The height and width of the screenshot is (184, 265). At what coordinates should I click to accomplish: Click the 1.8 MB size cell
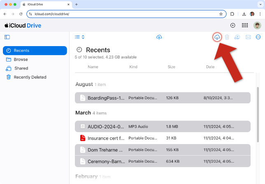[172, 126]
